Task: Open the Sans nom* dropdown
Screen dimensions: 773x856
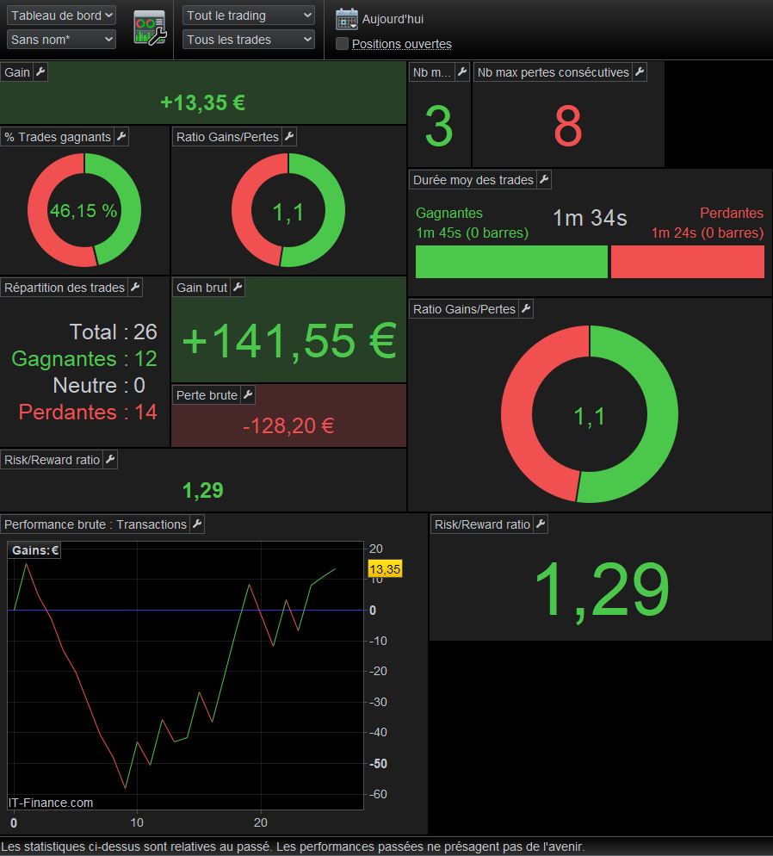Action: [61, 40]
